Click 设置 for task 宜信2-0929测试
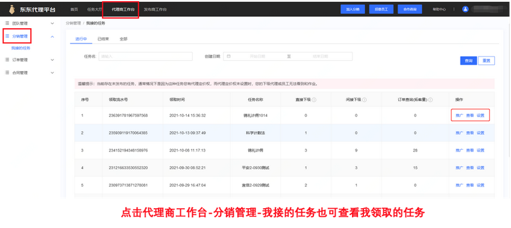511x228 pixels. 480,185
